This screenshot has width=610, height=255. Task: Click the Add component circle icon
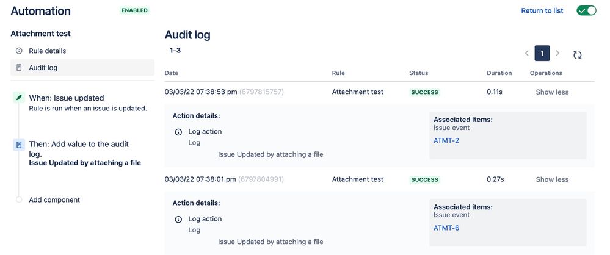(x=19, y=200)
